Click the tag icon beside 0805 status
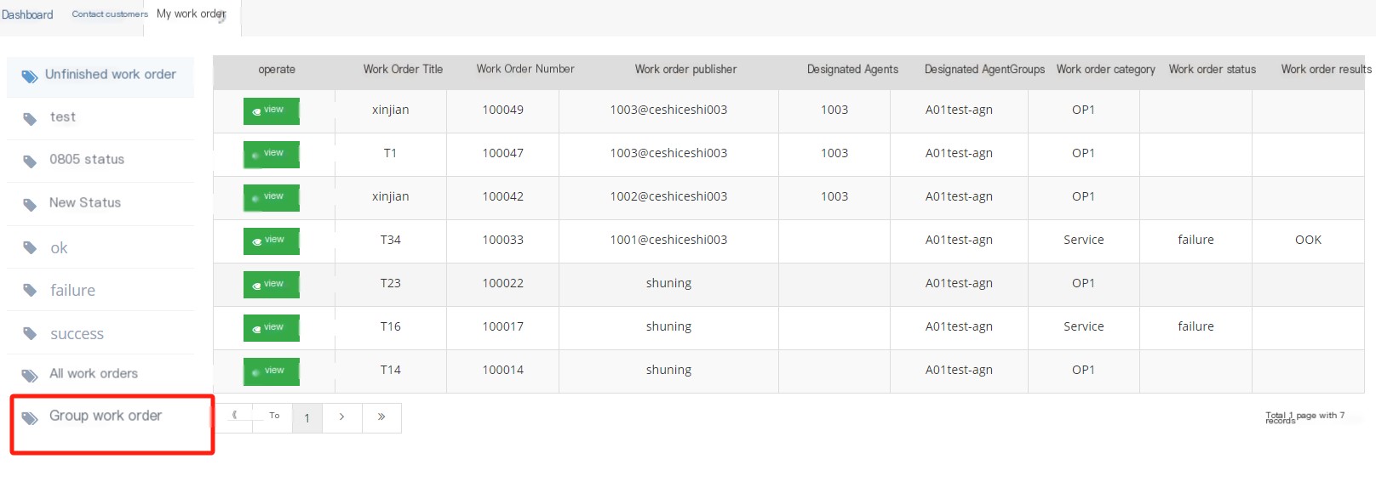 coord(30,161)
